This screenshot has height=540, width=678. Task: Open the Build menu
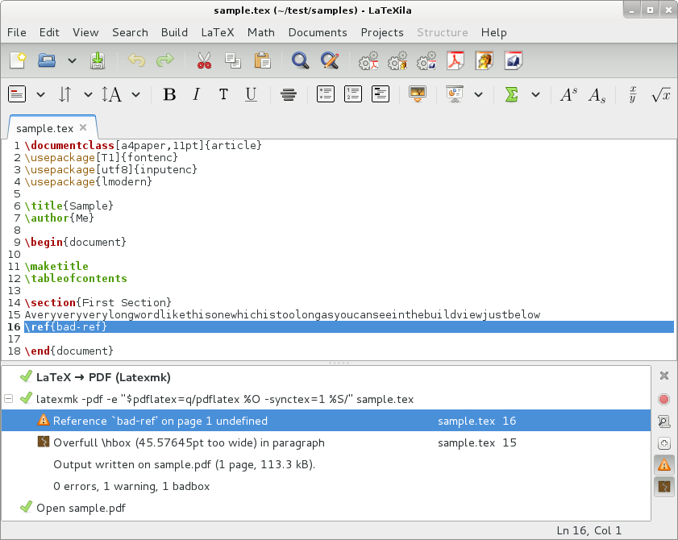(174, 32)
